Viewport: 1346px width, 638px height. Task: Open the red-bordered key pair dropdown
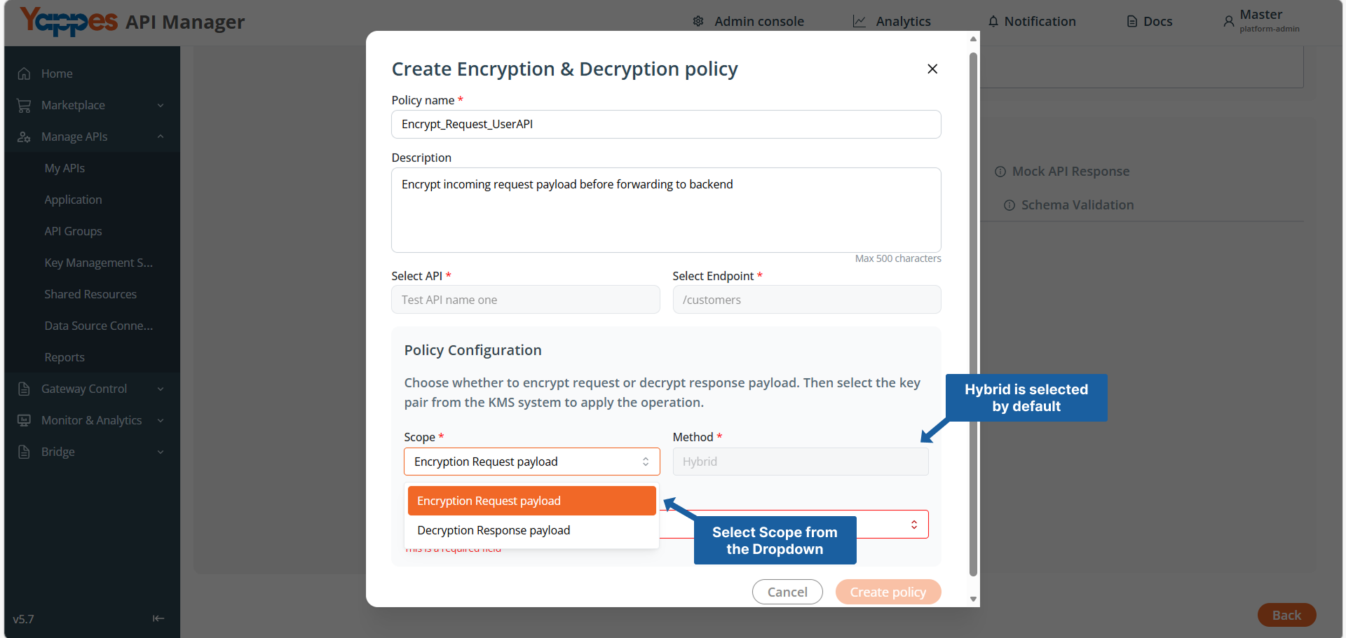(914, 525)
